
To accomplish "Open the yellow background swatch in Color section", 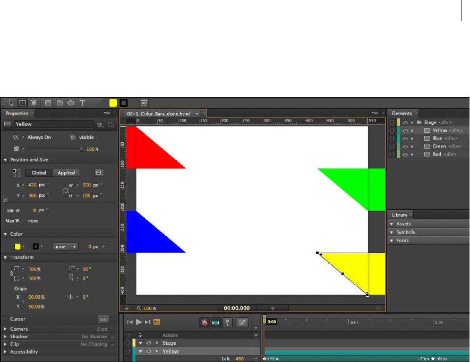I will click(x=18, y=246).
